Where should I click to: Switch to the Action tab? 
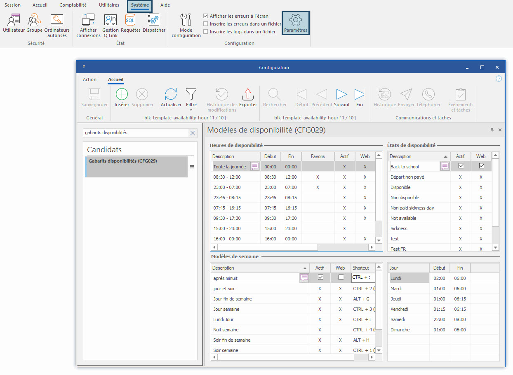(89, 79)
